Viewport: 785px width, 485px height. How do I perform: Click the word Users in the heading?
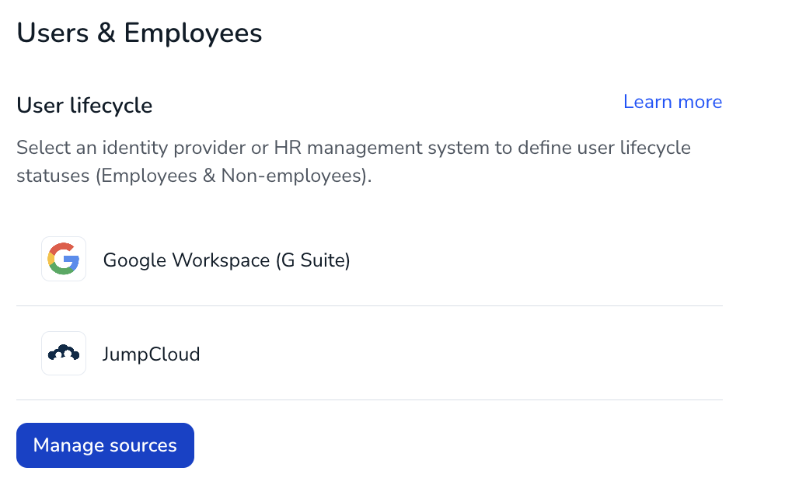53,33
